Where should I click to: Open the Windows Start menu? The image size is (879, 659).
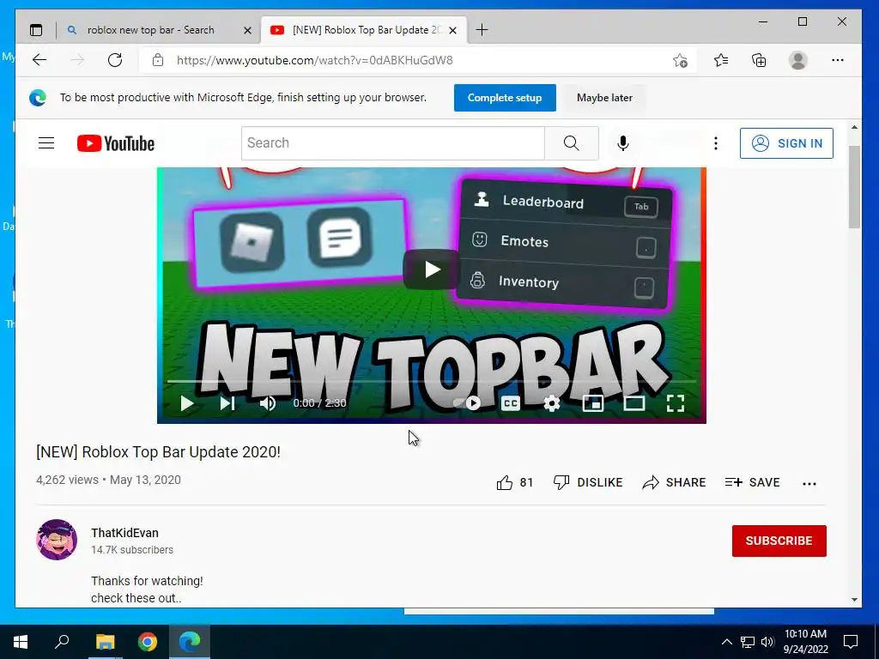pyautogui.click(x=21, y=642)
